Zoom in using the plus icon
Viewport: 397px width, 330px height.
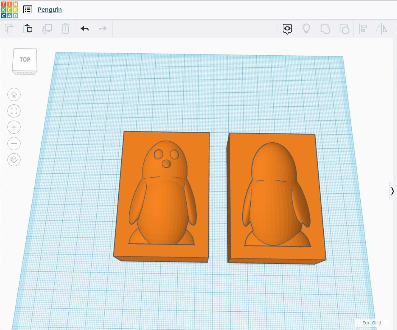14,127
